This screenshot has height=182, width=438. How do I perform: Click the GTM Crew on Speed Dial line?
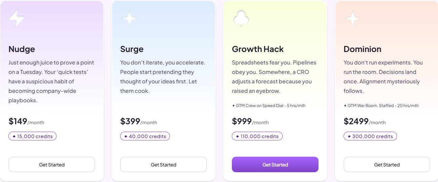(x=269, y=106)
